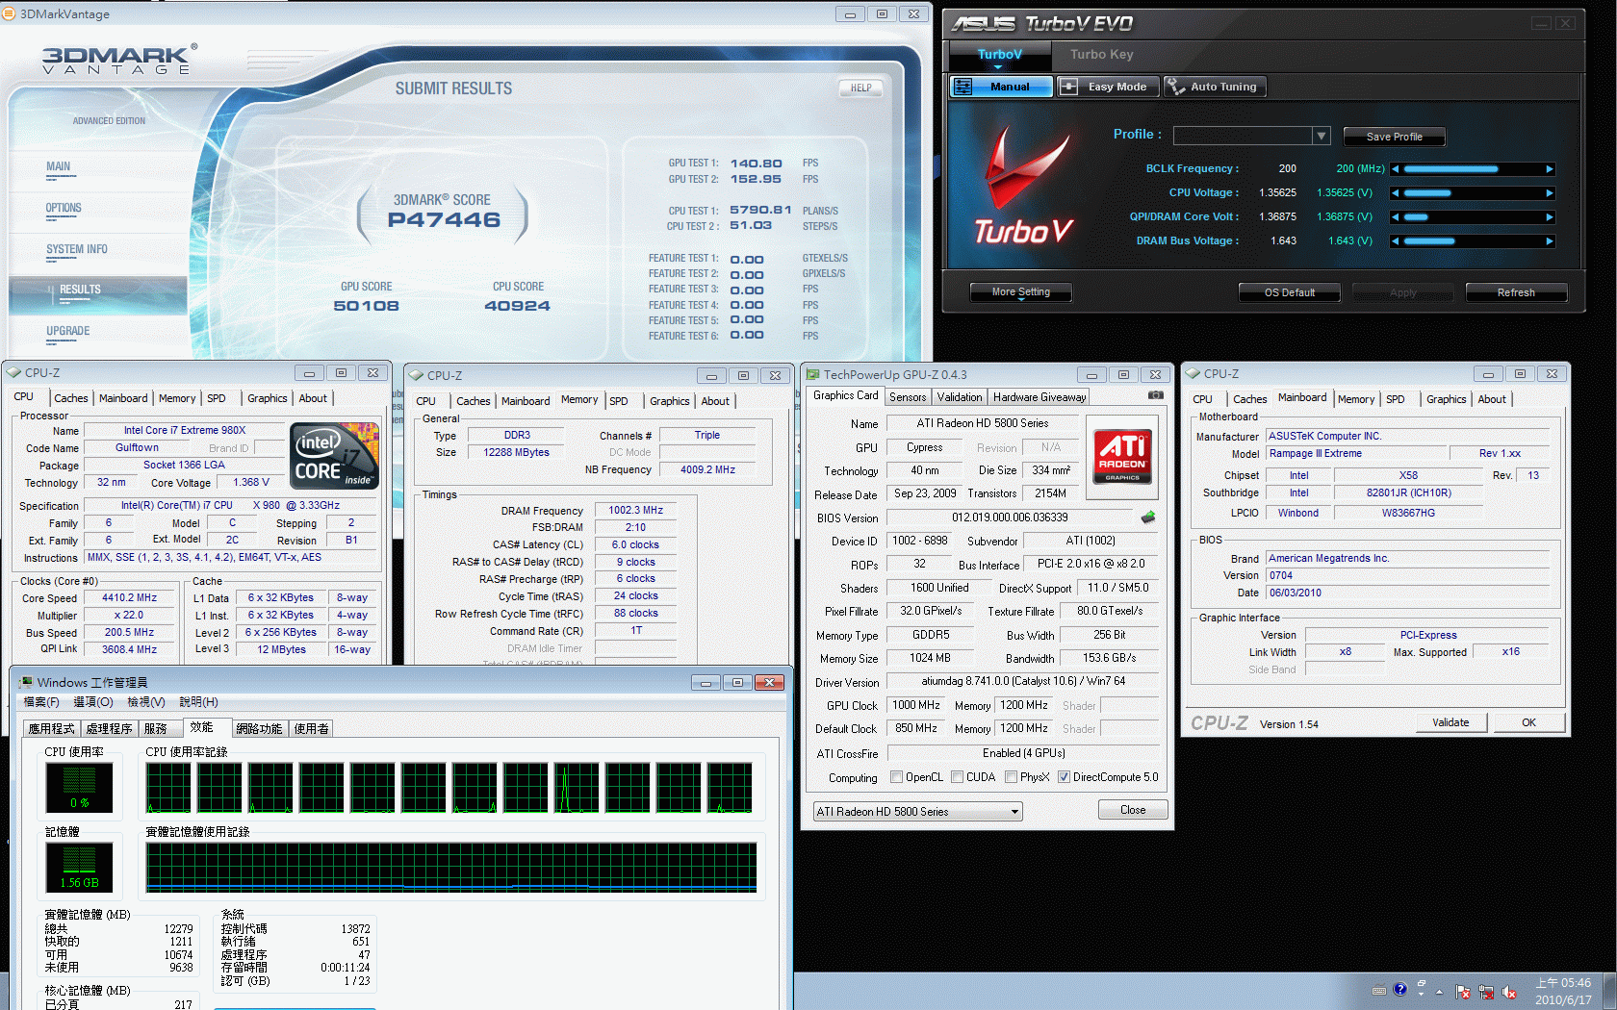Click the GPU-Z BIOS save chip icon
1617x1010 pixels.
[x=1148, y=518]
